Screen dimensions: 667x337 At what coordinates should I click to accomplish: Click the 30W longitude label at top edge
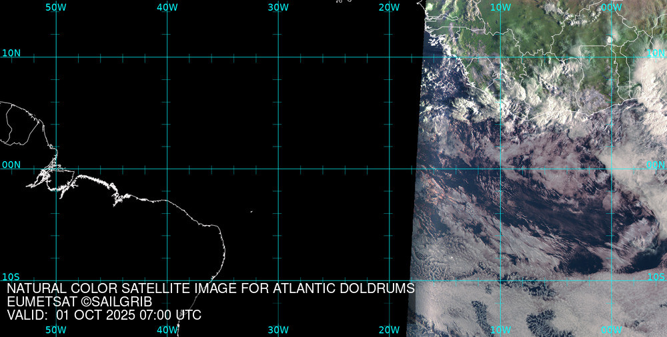click(277, 7)
